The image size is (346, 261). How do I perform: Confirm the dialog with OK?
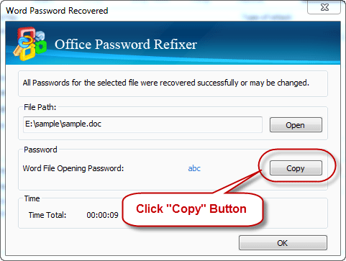point(283,243)
